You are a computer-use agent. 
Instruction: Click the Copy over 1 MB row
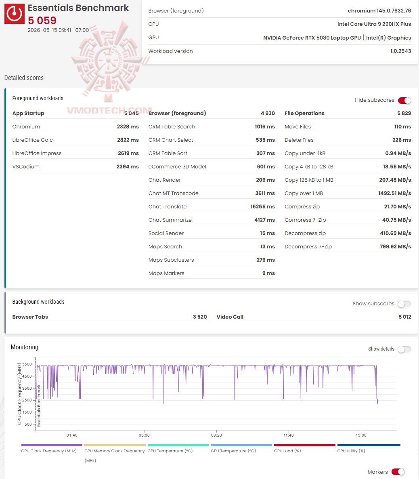point(348,193)
